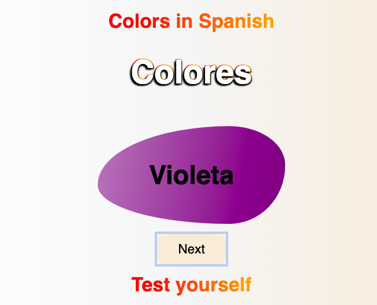Click the word Spanish in title
Screen dimensions: 377x305
237,22
